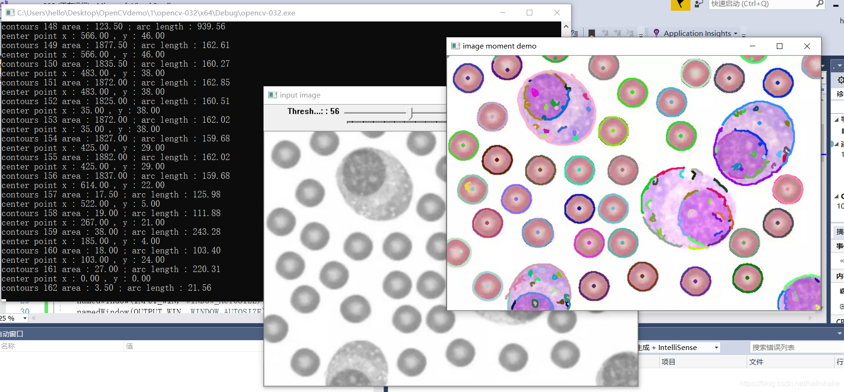
Task: Click the clear bookmarks icon
Action: pos(630,33)
